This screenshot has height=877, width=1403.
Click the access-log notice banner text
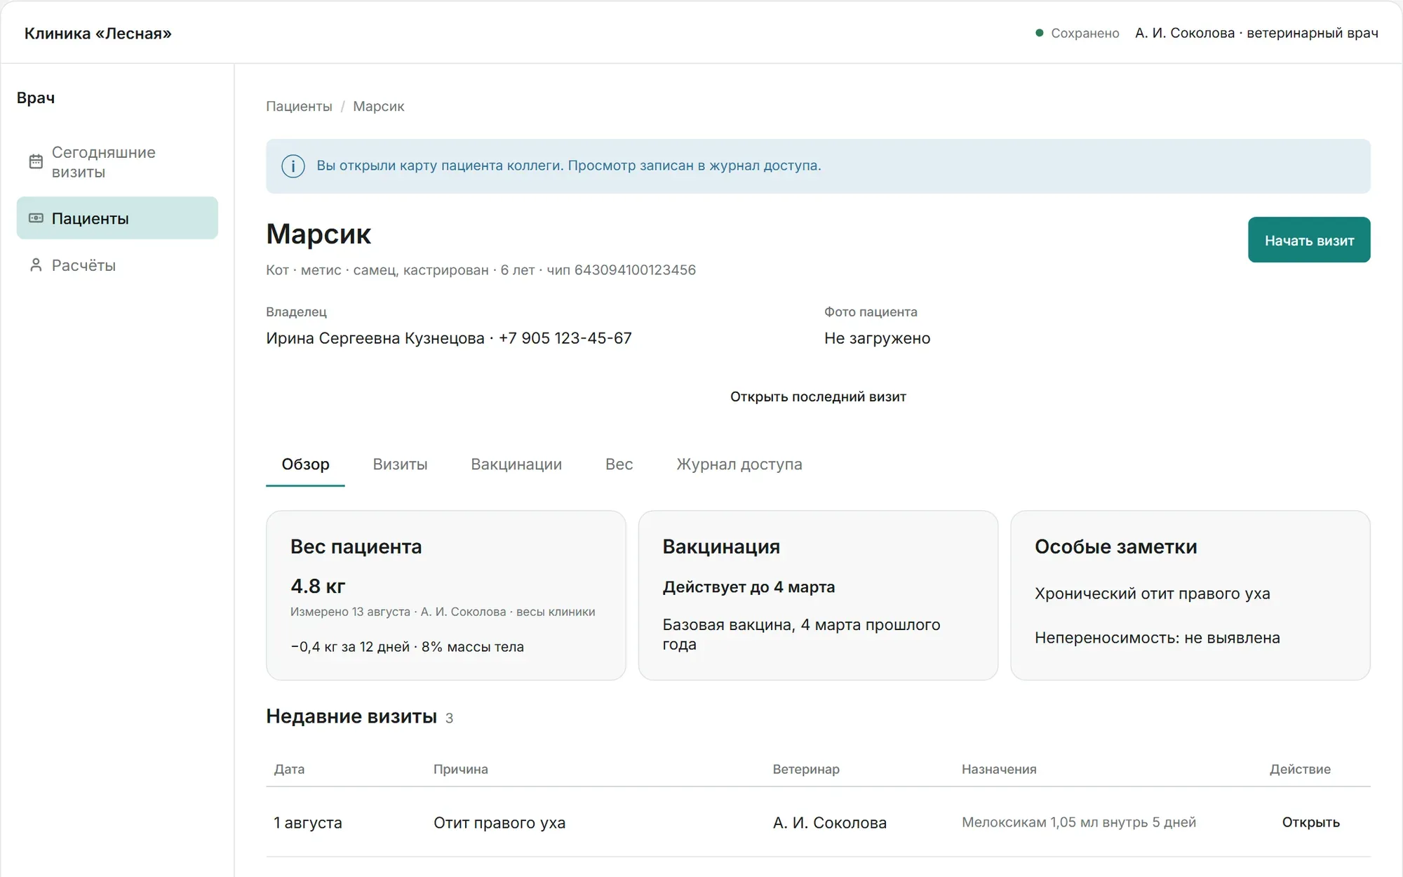[568, 166]
